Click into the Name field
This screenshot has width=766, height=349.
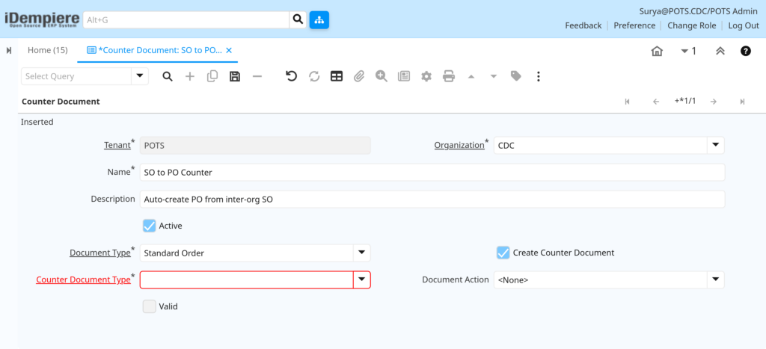pyautogui.click(x=432, y=173)
